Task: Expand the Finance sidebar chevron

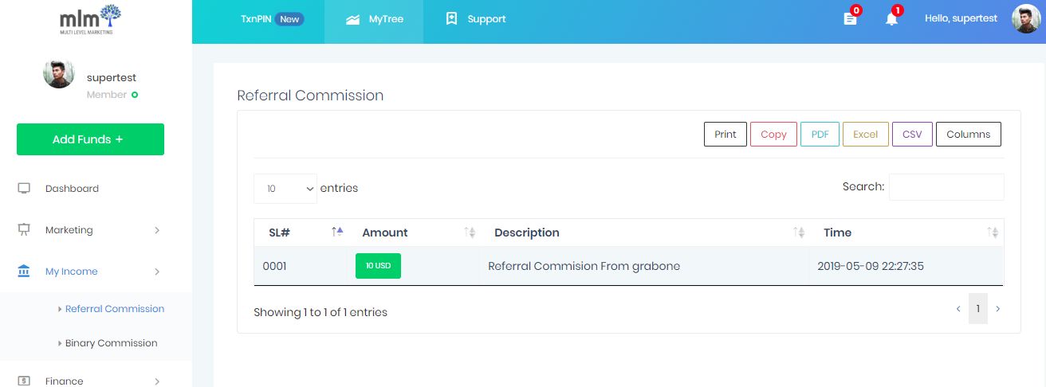Action: [x=157, y=381]
